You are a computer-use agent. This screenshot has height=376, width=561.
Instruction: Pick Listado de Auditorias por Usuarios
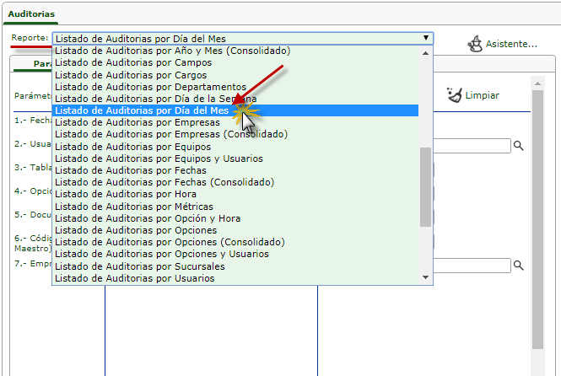point(235,278)
